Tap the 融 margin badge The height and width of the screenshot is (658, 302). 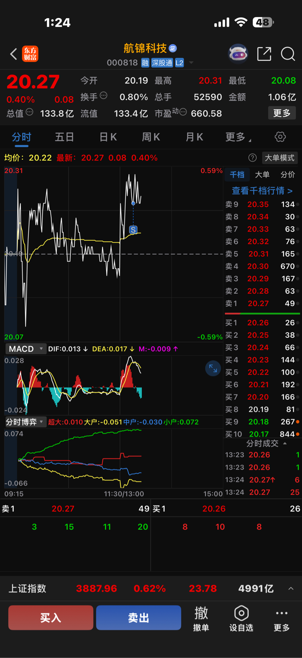point(145,63)
